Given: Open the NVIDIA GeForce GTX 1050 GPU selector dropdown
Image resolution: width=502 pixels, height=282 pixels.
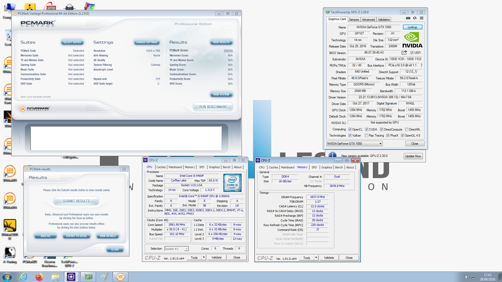Looking at the screenshot, I should [x=354, y=144].
